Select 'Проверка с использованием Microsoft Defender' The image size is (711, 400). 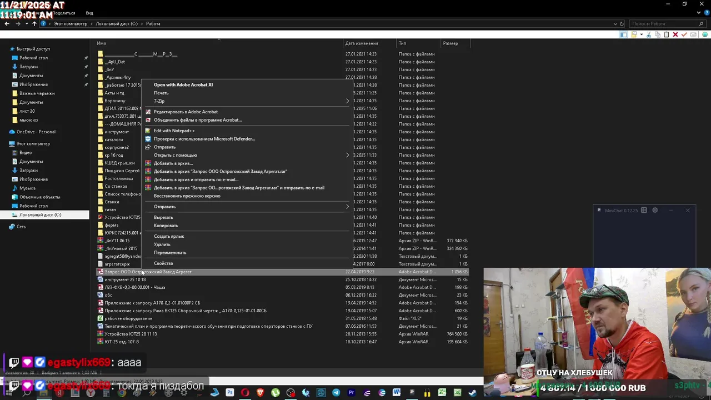pyautogui.click(x=204, y=139)
